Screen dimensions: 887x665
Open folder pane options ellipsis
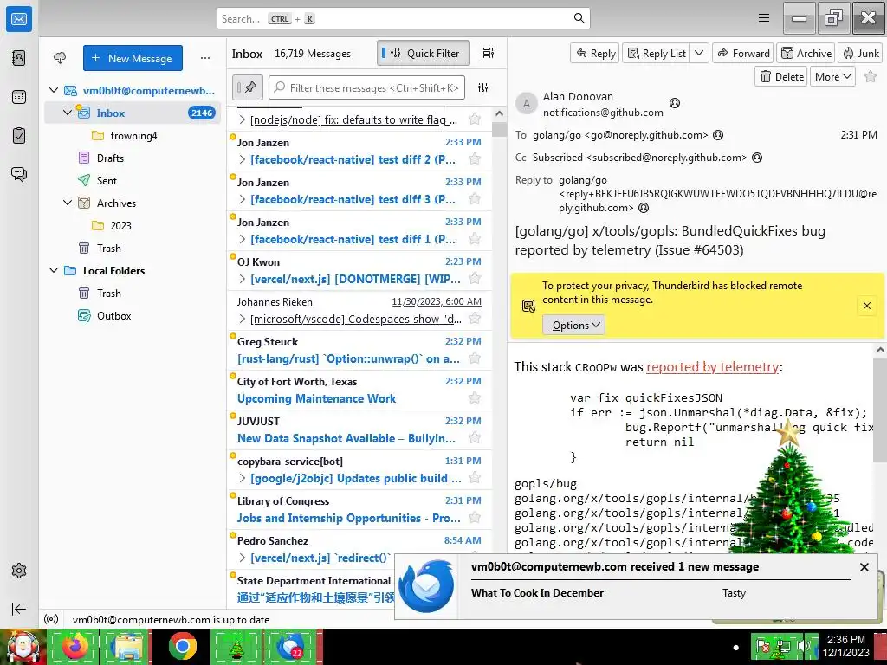pos(205,58)
